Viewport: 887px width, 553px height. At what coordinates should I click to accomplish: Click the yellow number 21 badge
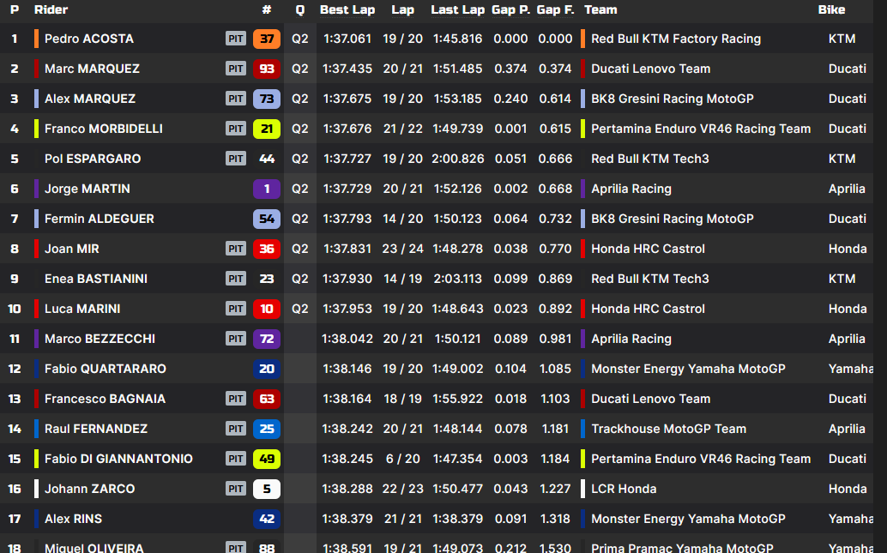tap(267, 129)
